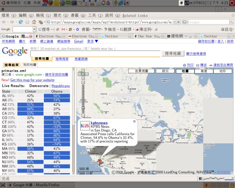Click the show desktop icon in bottom panel
This screenshot has width=235, height=188.
pos(3,185)
